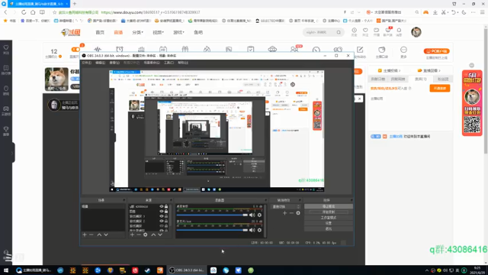This screenshot has width=488, height=275.
Task: Open the 'more' ellipsis icon in streamer toolbar
Action: point(403,50)
